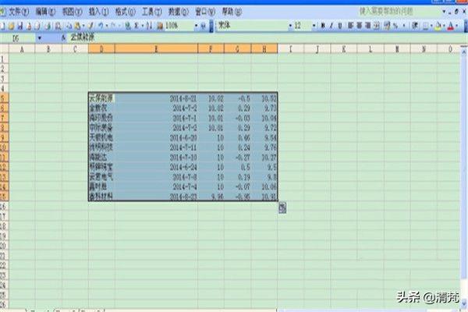The image size is (468, 312).
Task: Click the AutoSum sigma icon
Action: 136,26
